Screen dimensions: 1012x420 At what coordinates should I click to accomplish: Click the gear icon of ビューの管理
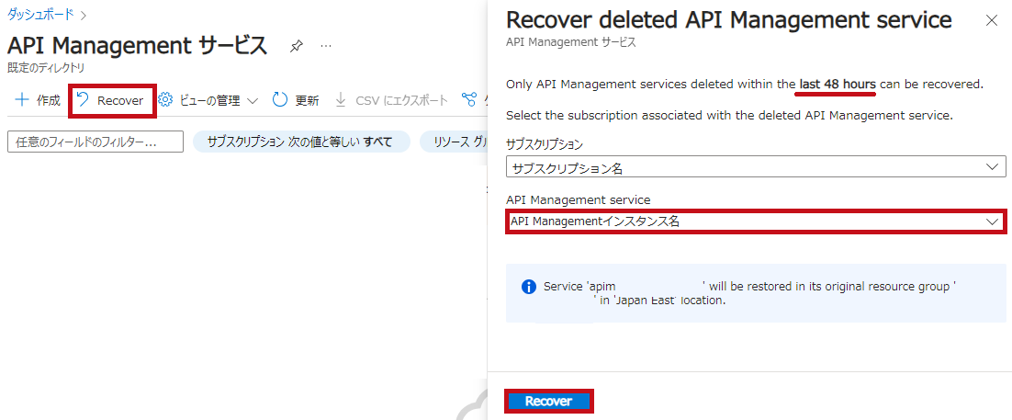pos(166,100)
